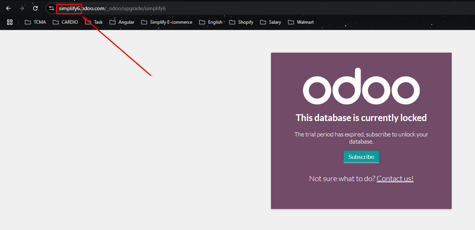Click the address bar URL text
475x230 pixels.
tap(112, 8)
